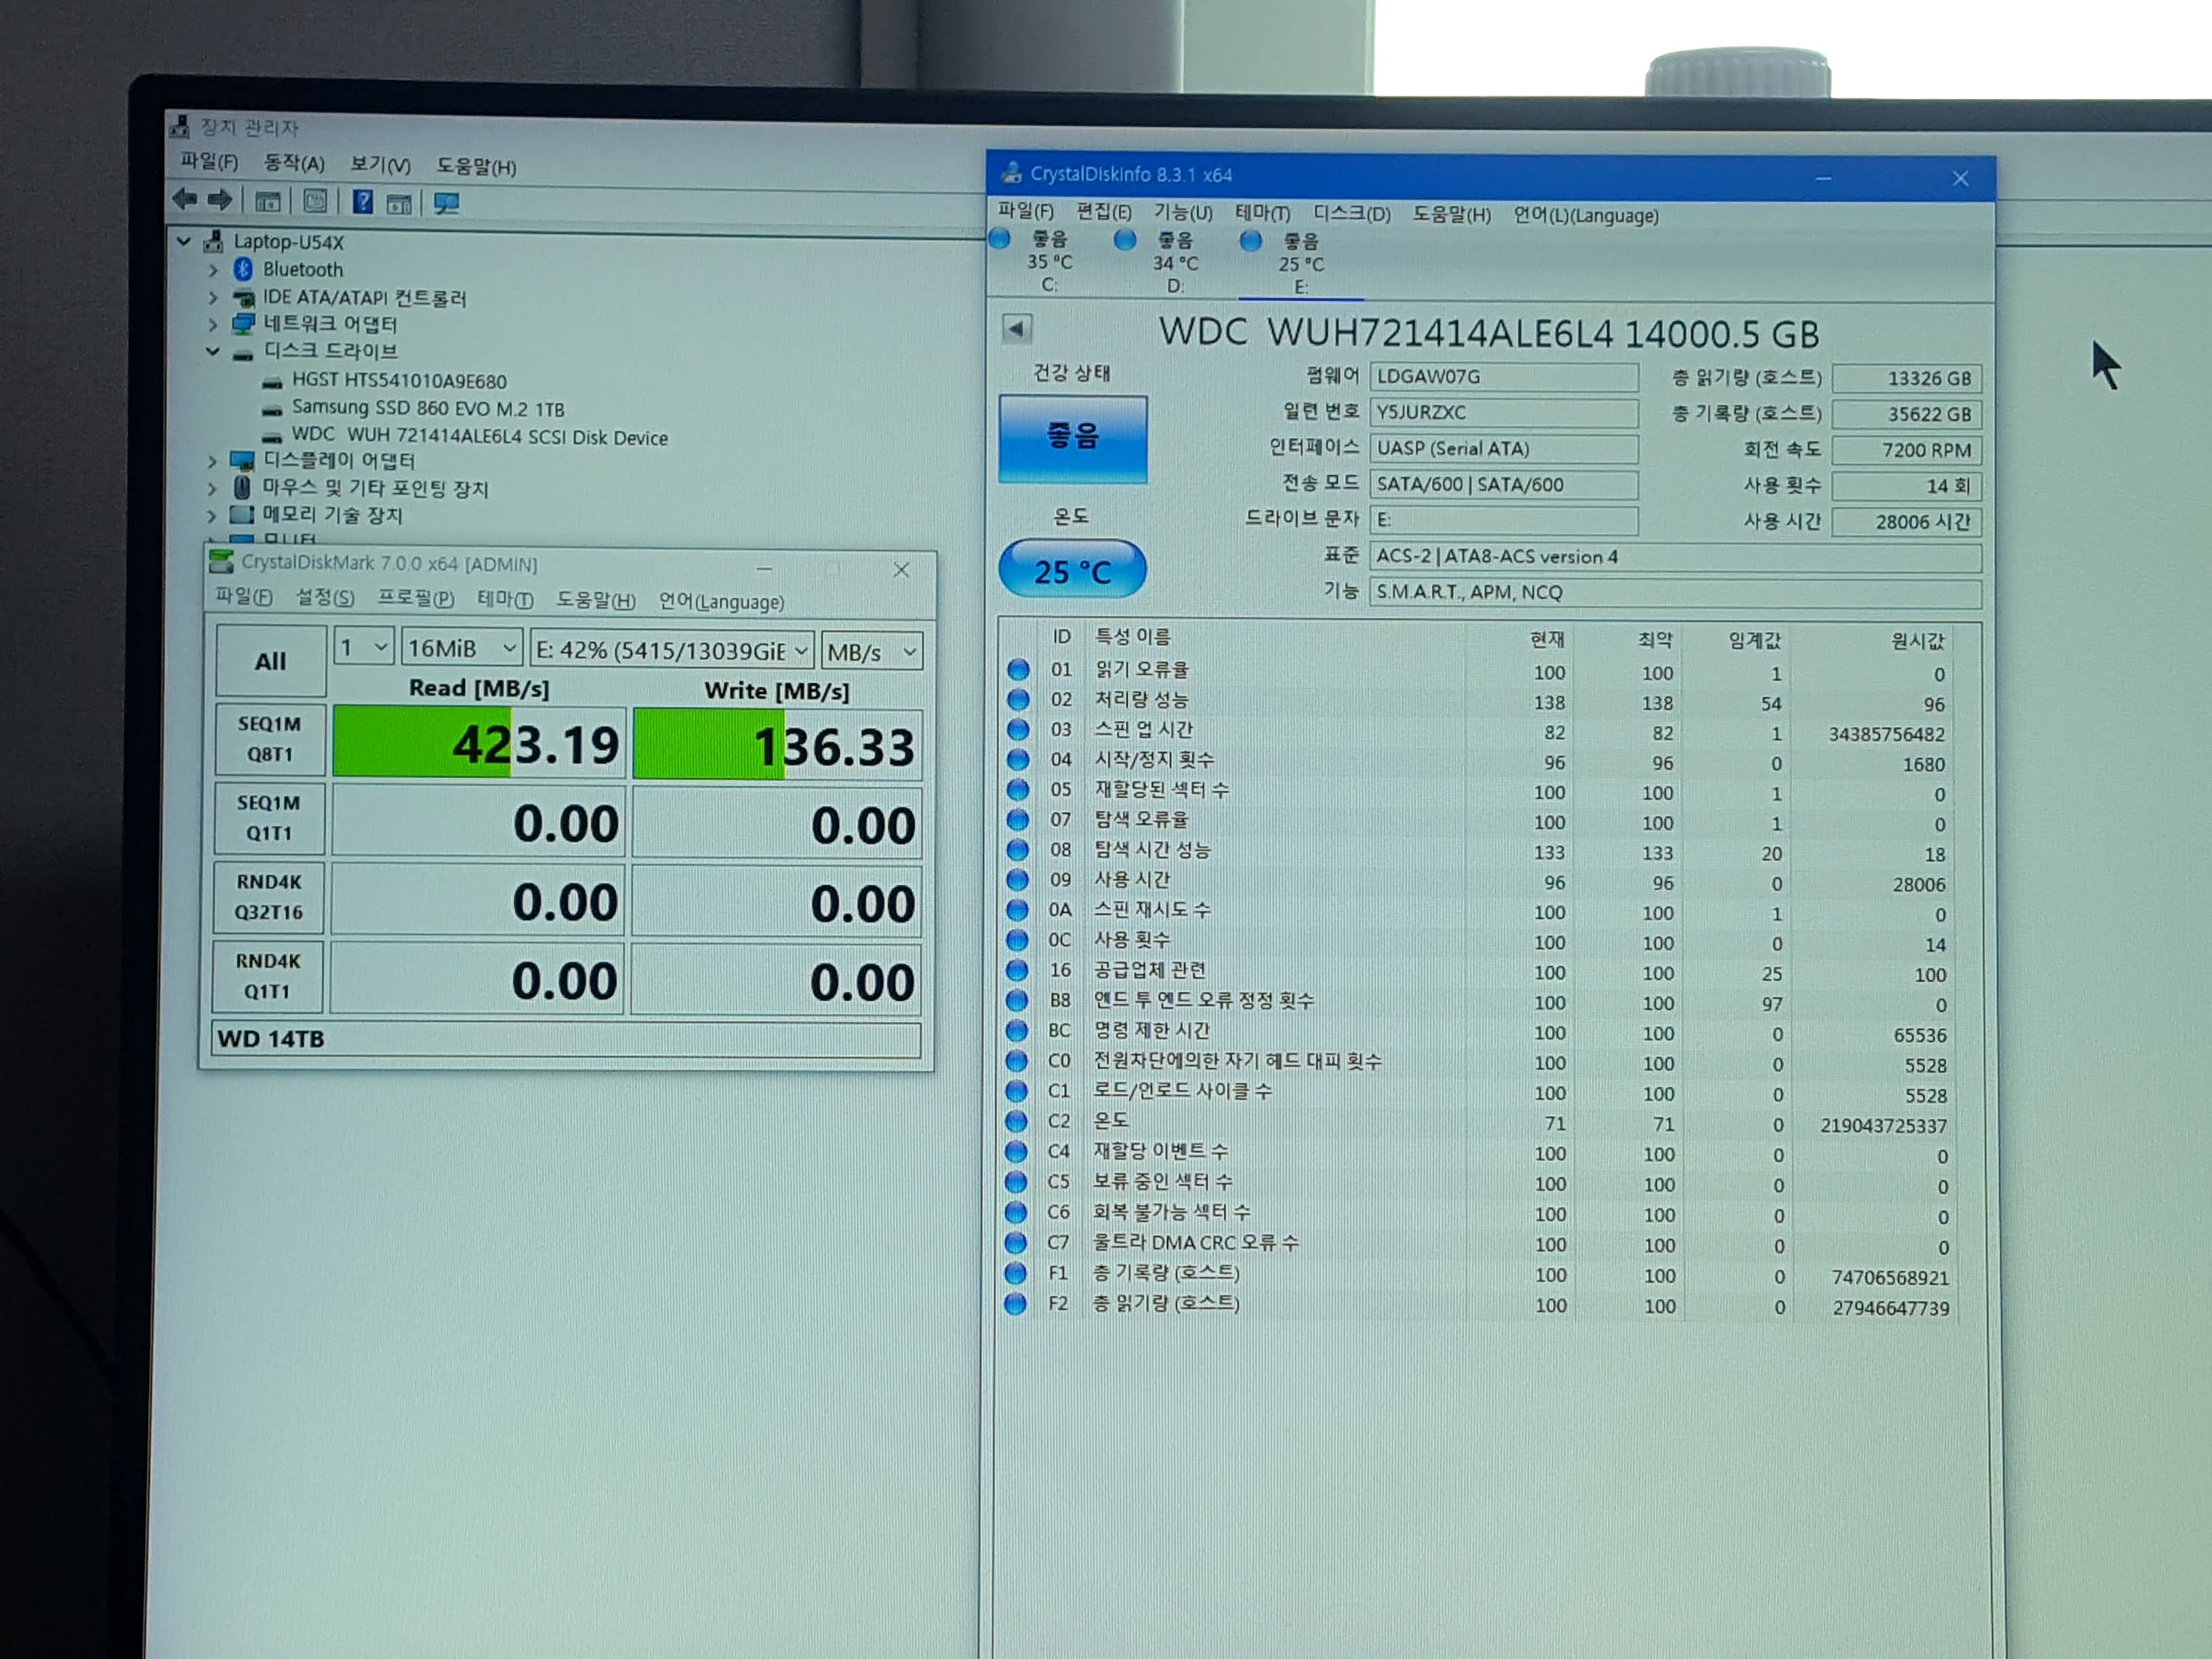2212x1659 pixels.
Task: Click the All benchmark button
Action: pyautogui.click(x=270, y=661)
